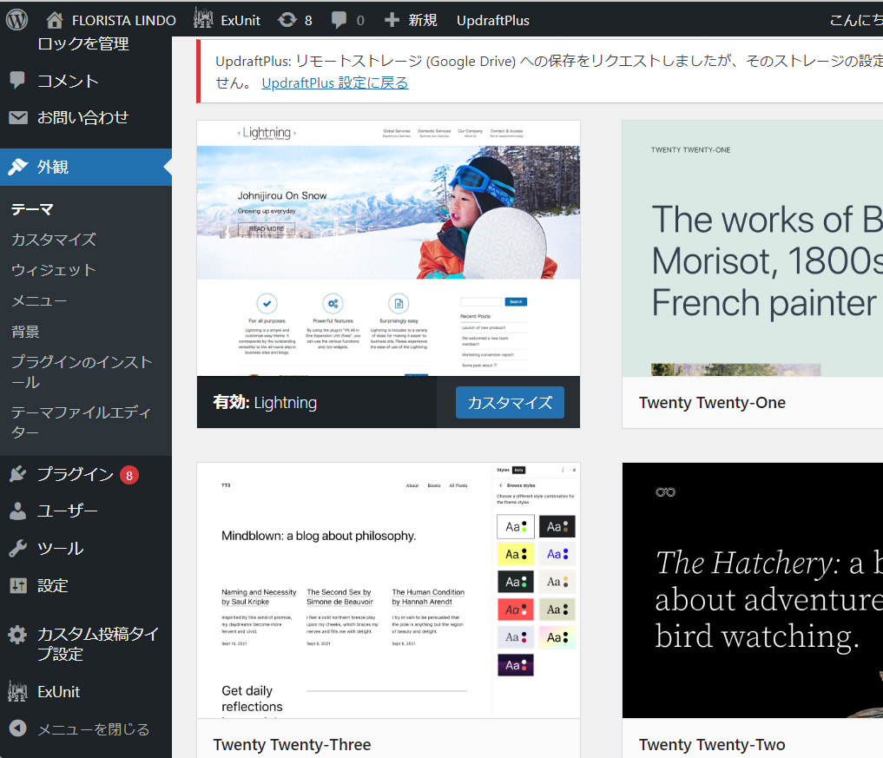This screenshot has width=883, height=758.
Task: Click the 設定 sliders icon
Action: tap(18, 586)
